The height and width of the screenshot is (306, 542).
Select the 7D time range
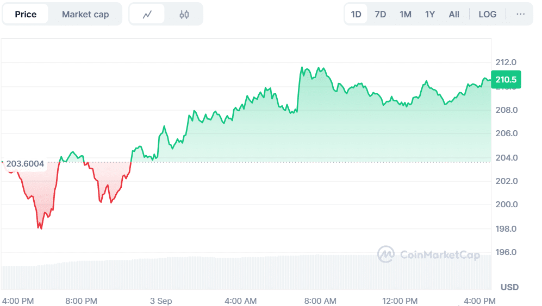(x=381, y=14)
